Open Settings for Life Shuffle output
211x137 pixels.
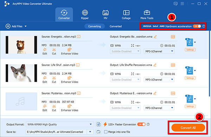[190, 78]
